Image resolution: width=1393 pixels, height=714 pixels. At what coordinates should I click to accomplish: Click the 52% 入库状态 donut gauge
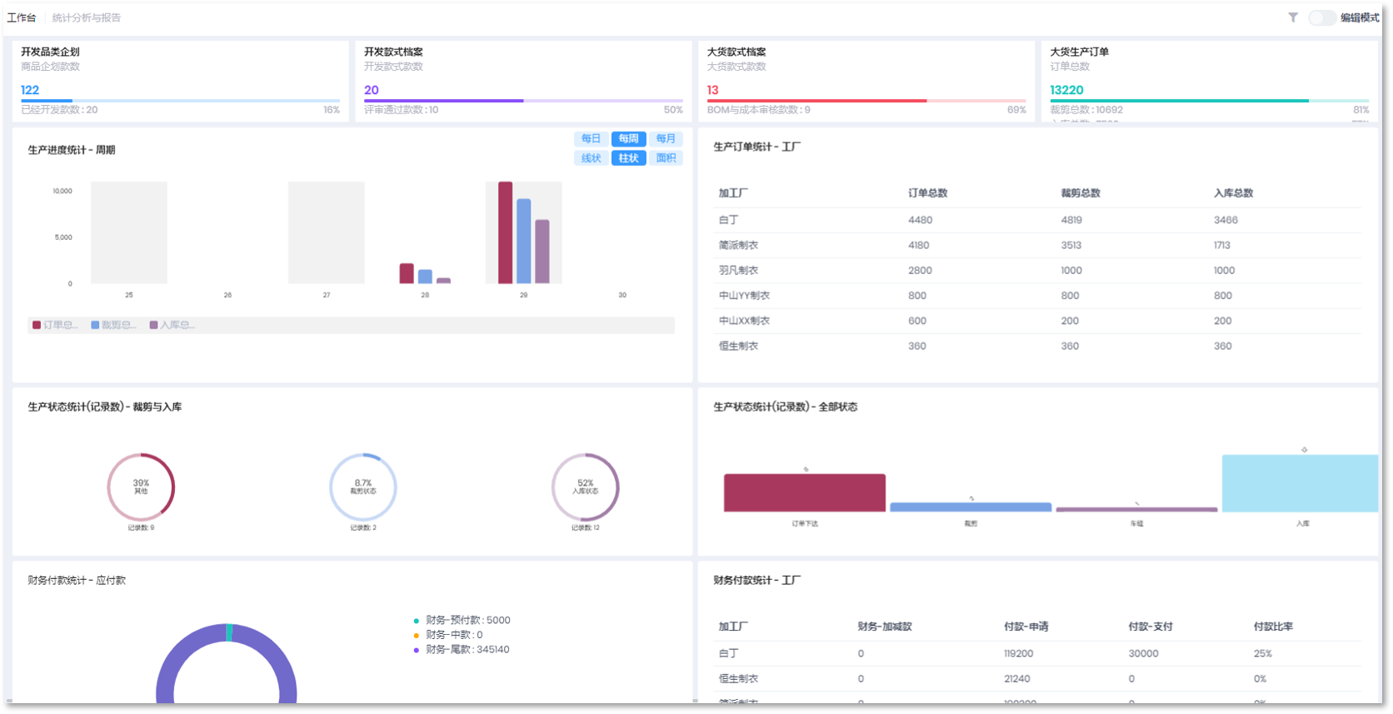tap(586, 487)
